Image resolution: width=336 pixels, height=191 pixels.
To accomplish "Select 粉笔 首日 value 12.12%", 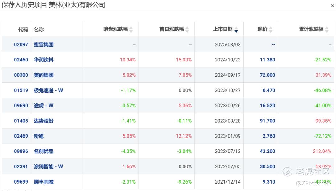I will pos(184,136).
